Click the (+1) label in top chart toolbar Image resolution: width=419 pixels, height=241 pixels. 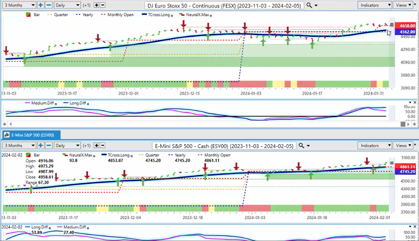pyautogui.click(x=86, y=5)
